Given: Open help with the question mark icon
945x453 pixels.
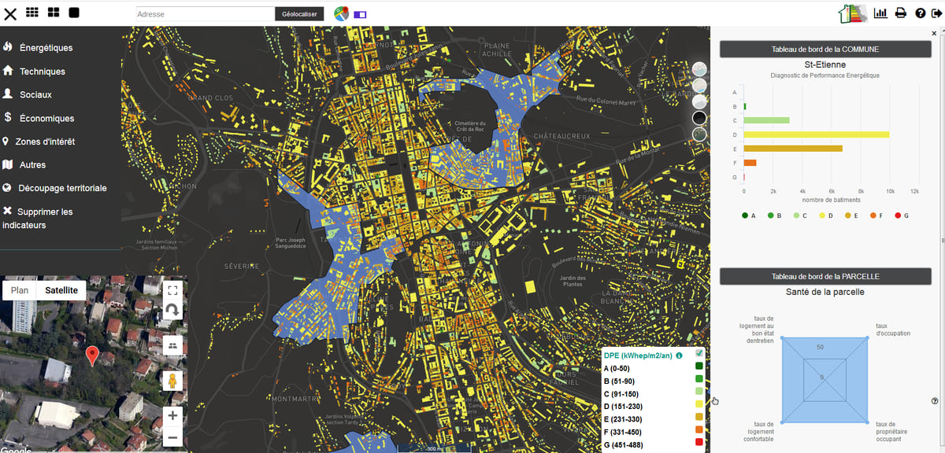Looking at the screenshot, I should (920, 13).
